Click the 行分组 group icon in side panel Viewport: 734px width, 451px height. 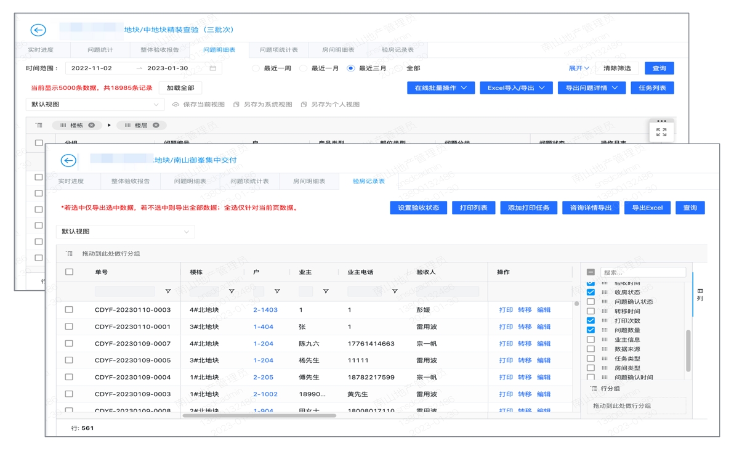594,389
